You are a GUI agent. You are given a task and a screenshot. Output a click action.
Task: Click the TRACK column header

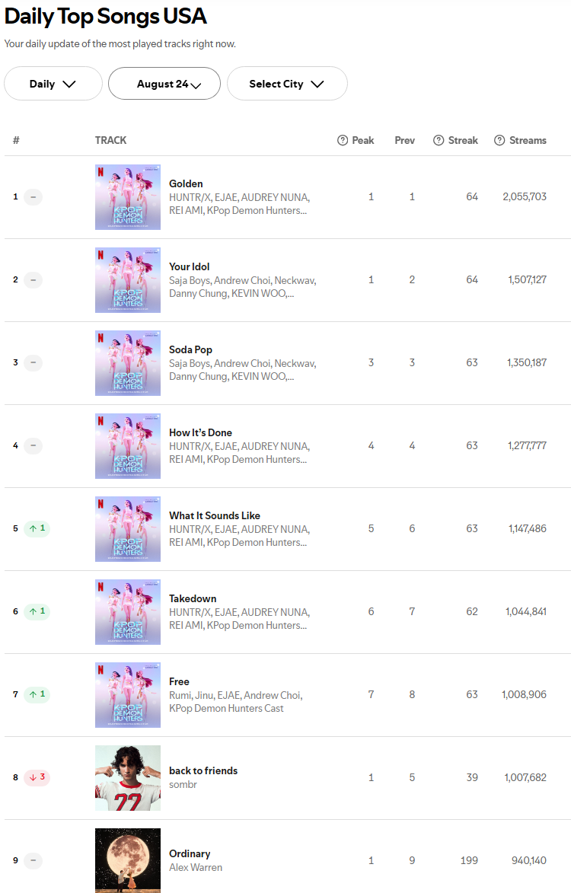[x=110, y=140]
